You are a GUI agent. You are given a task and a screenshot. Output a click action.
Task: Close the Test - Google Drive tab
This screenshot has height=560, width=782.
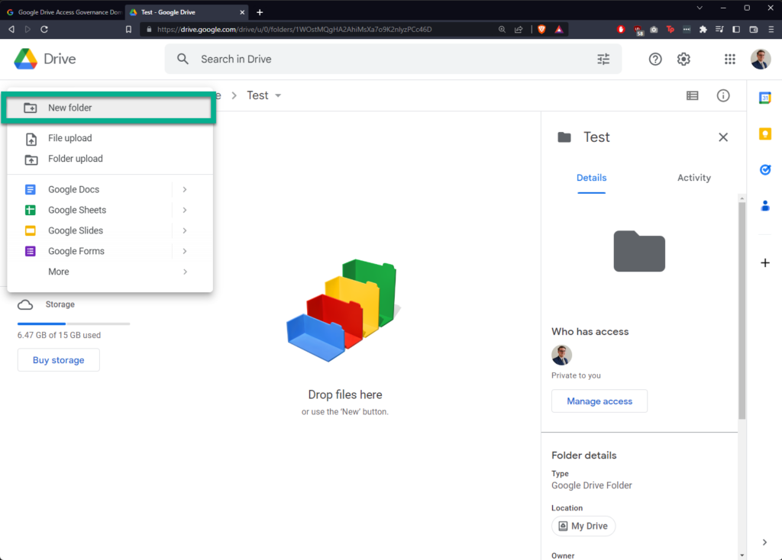pyautogui.click(x=242, y=12)
